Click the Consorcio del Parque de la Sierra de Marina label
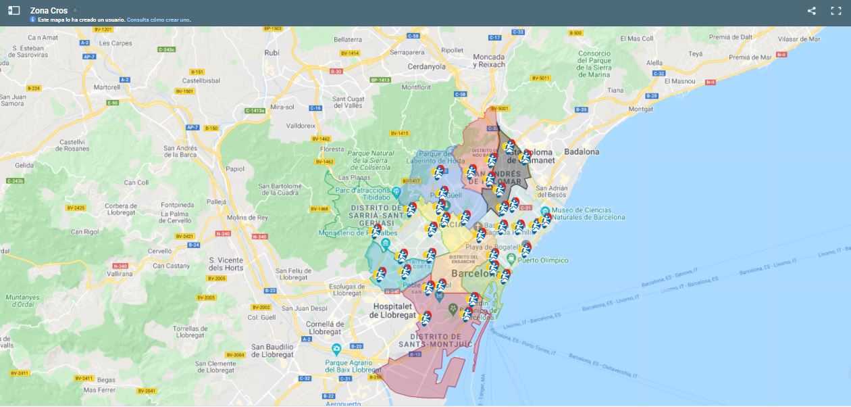Screen dimensions: 851x407 (594, 64)
